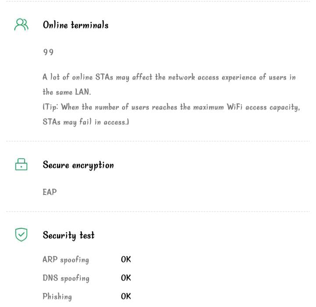Tap the Security test shield checkmark icon
Screen dimensions: 316x307
click(x=21, y=234)
